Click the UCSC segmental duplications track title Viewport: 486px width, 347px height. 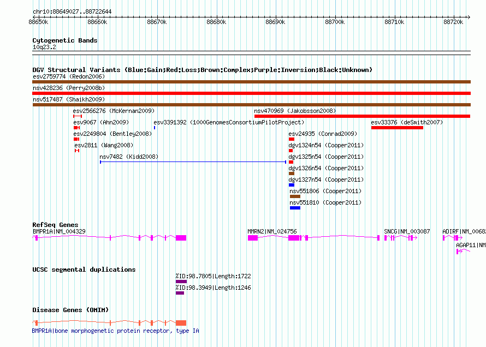[x=84, y=270]
